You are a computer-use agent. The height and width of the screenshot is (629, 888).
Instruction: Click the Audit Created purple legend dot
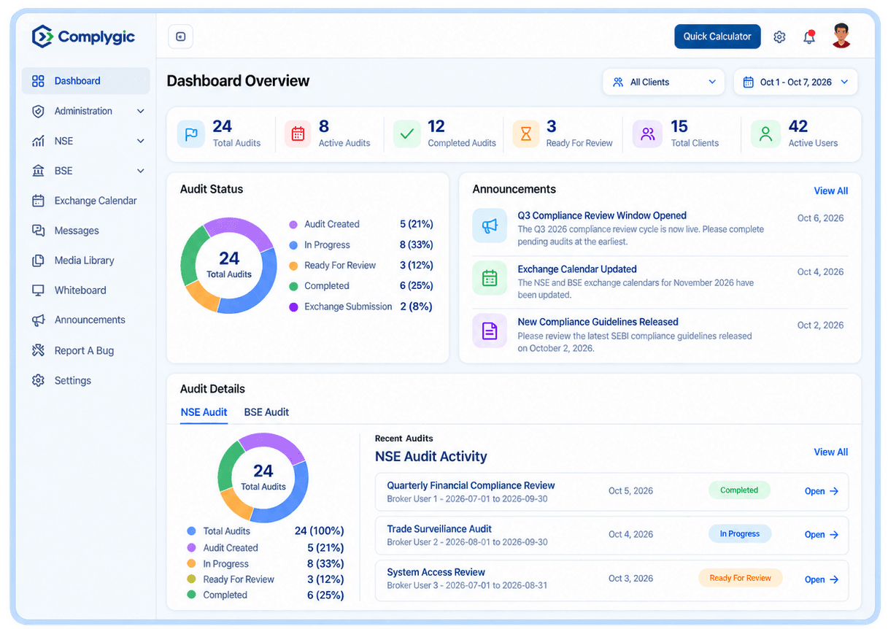(293, 225)
